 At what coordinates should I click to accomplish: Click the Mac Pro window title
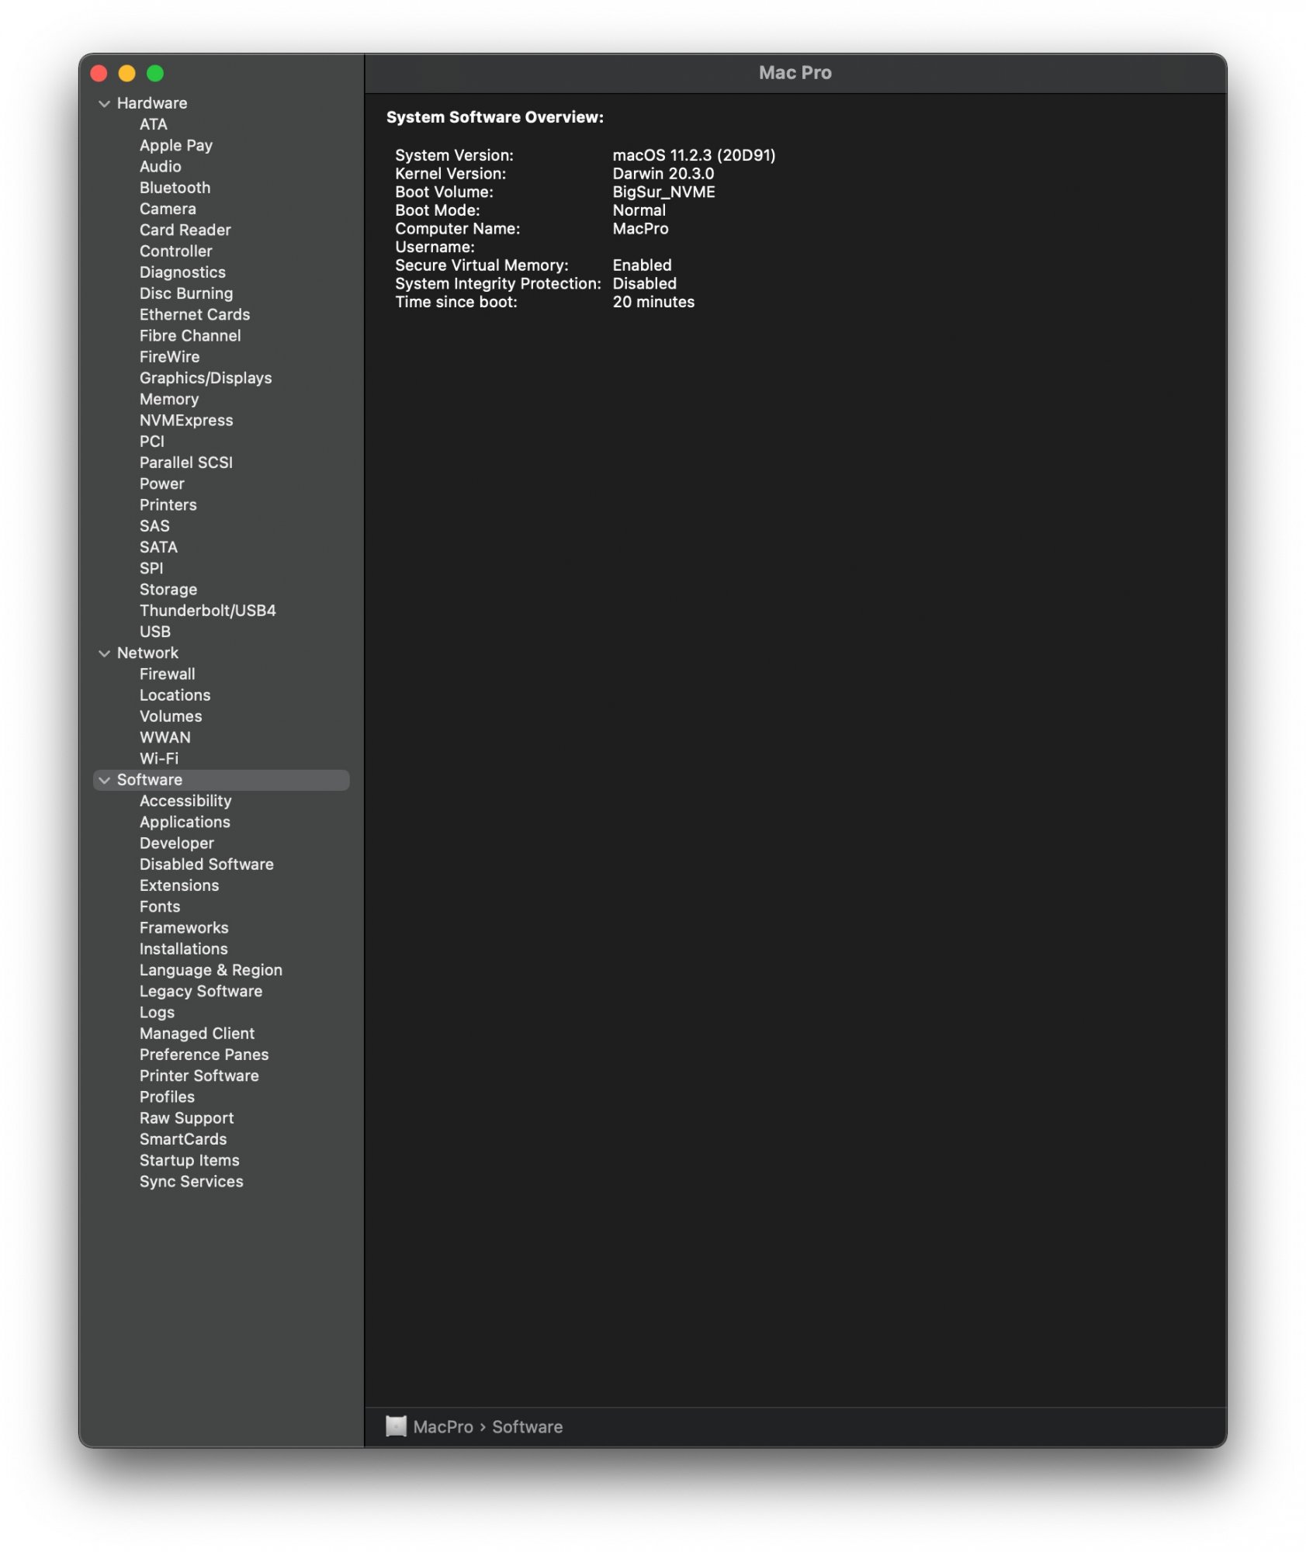coord(795,73)
